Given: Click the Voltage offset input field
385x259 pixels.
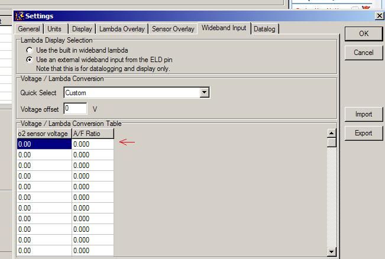Looking at the screenshot, I should click(75, 109).
